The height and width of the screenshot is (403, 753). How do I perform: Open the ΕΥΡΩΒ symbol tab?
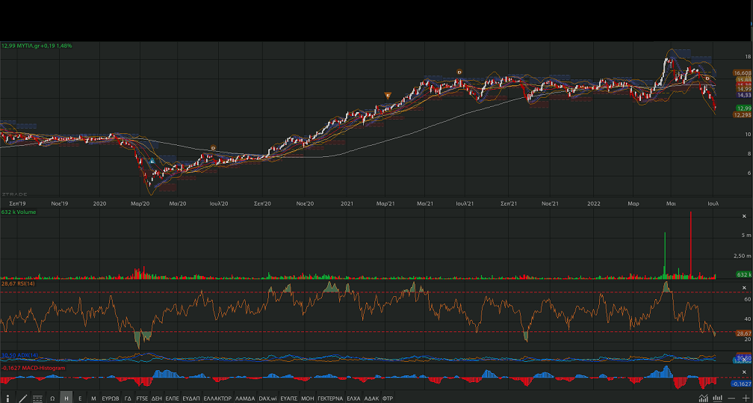[111, 399]
